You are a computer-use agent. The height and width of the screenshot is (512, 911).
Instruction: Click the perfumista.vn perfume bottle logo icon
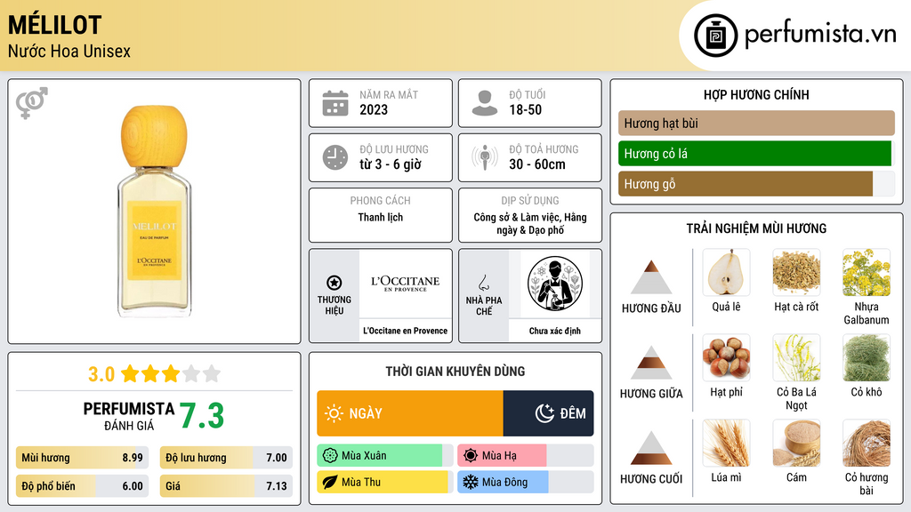click(716, 36)
